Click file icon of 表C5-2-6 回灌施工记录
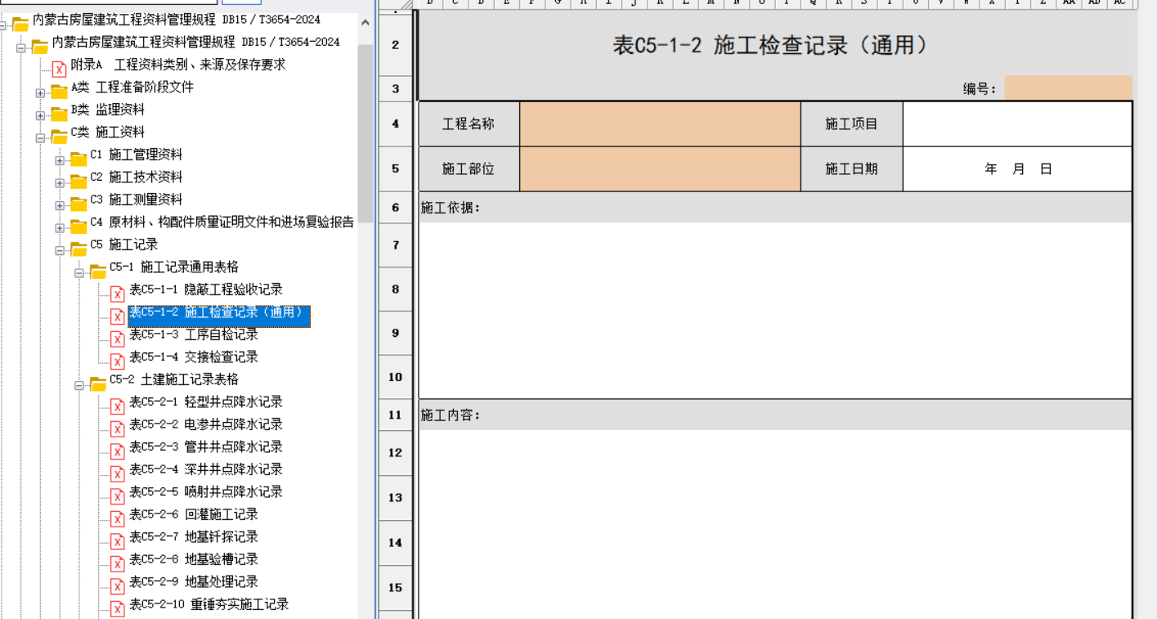The width and height of the screenshot is (1157, 619). tap(117, 518)
